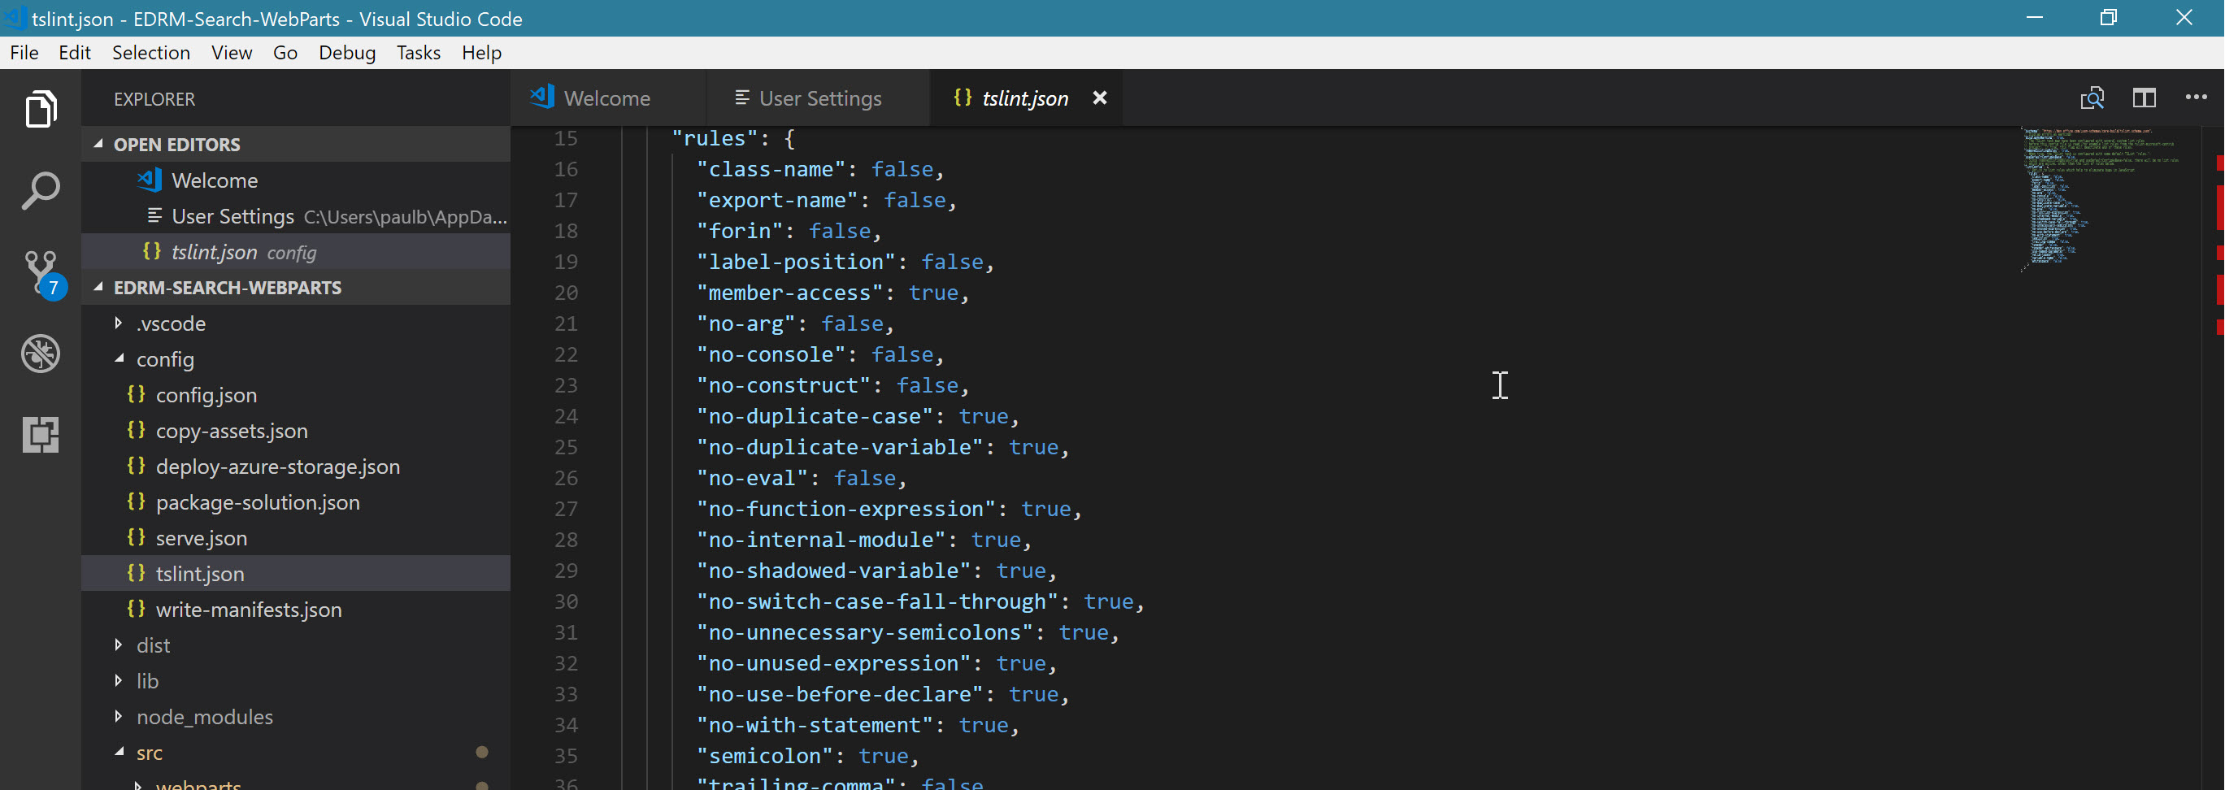The height and width of the screenshot is (790, 2225).
Task: Open the Debug view icon
Action: pyautogui.click(x=41, y=353)
